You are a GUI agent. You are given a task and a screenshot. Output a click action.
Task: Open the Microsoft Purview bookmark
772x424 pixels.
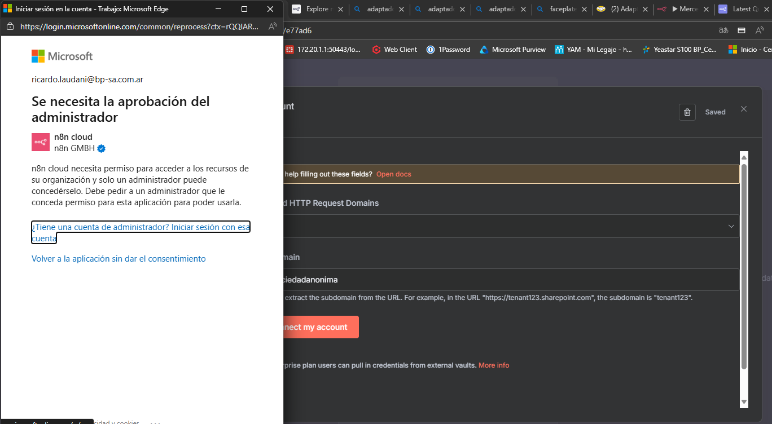512,50
